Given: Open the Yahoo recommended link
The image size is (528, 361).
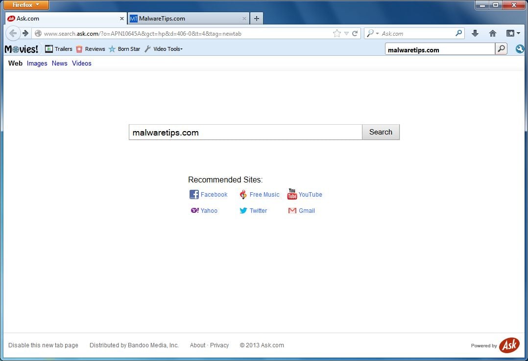Looking at the screenshot, I should pos(209,211).
